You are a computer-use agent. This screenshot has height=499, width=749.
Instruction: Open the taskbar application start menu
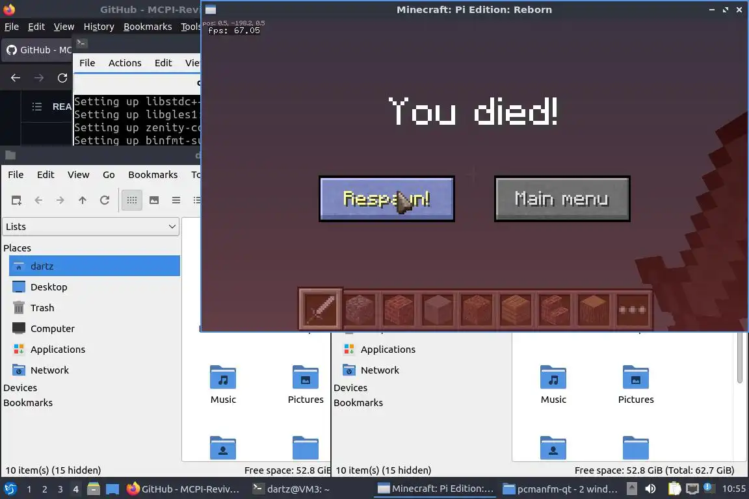[10, 489]
